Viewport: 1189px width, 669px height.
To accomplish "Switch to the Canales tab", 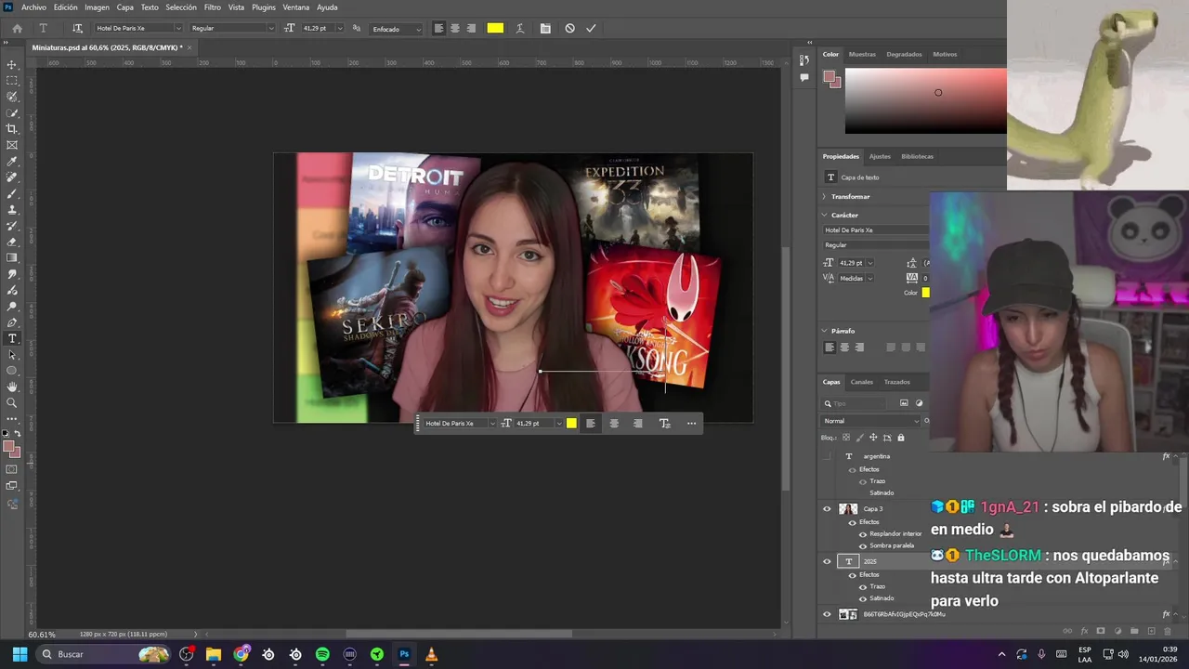I will click(x=862, y=382).
